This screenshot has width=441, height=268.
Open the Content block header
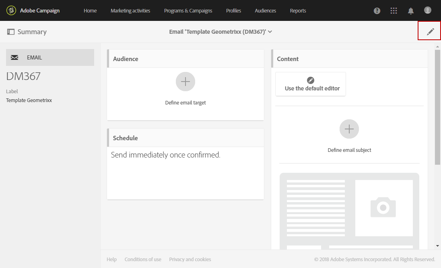349,59
